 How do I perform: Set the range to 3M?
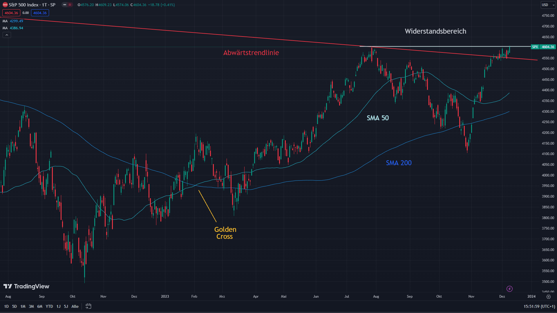click(x=31, y=306)
